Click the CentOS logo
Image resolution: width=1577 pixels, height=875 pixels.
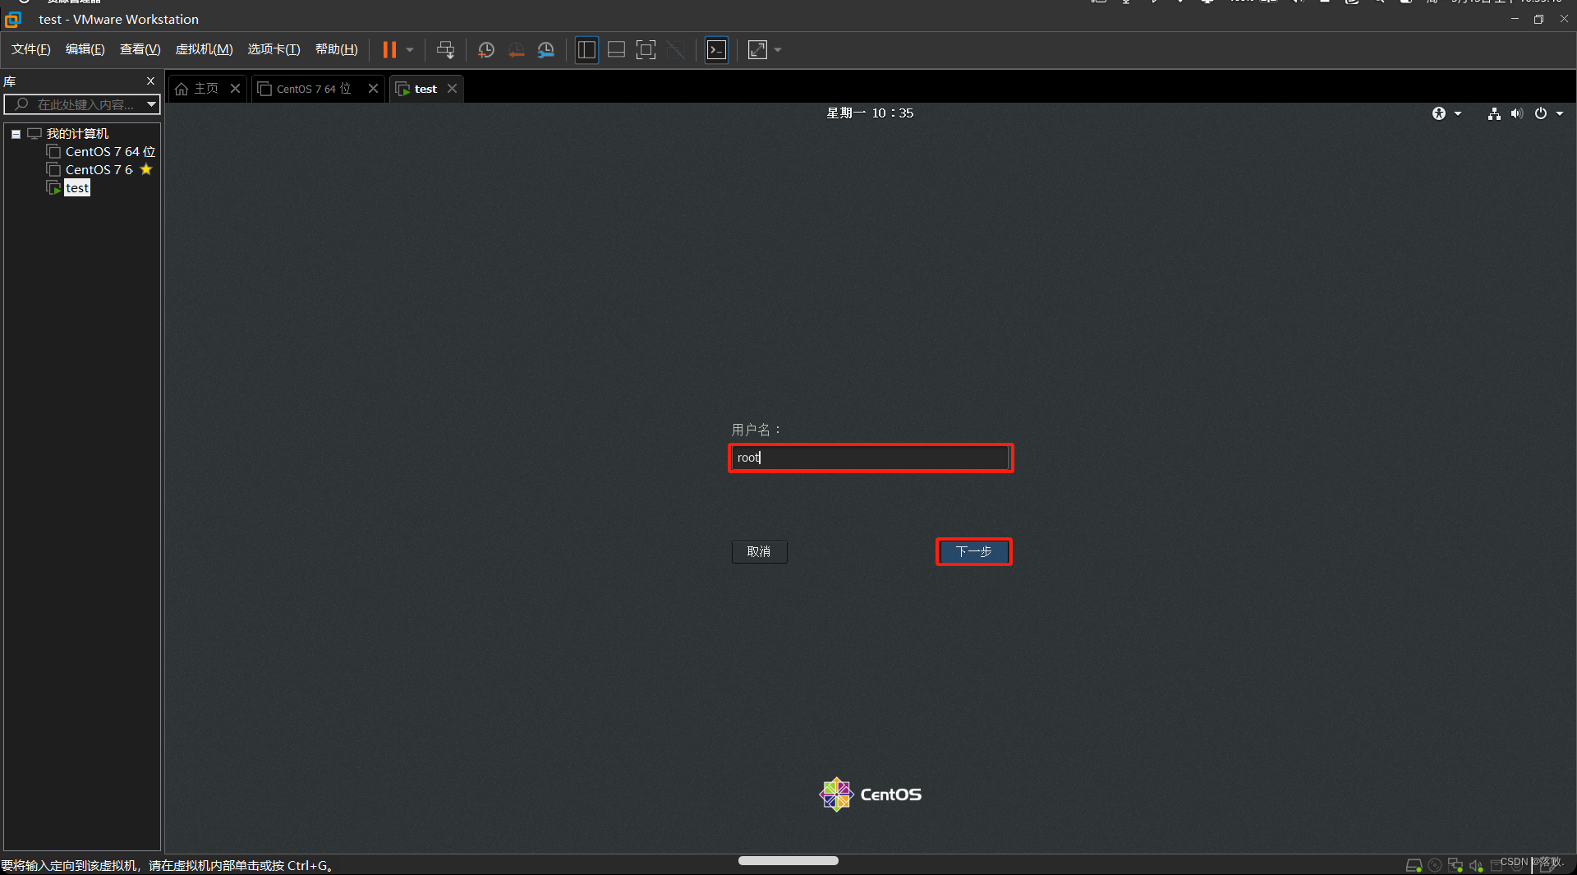(871, 794)
